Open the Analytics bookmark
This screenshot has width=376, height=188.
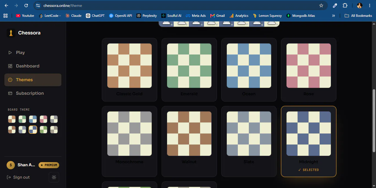click(239, 16)
